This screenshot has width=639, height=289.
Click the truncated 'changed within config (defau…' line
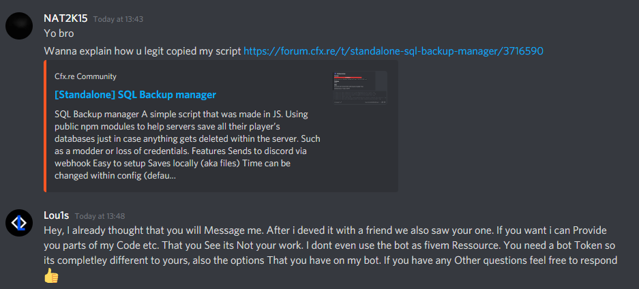(x=115, y=176)
